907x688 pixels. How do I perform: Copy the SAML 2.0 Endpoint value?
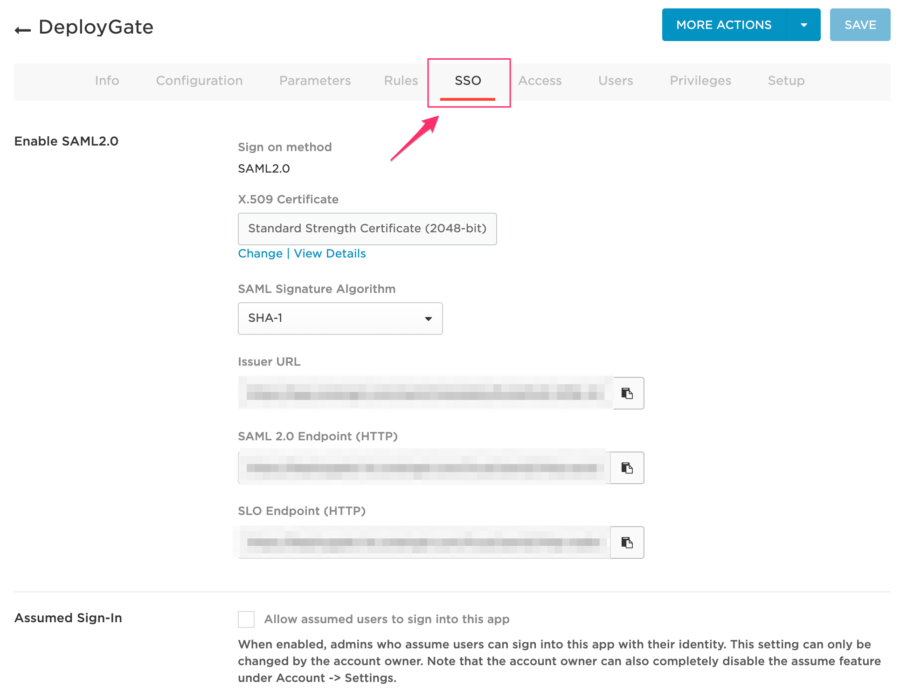tap(627, 468)
